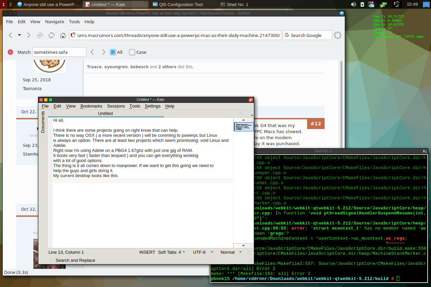Screen dimensions: 431x287
Task: Click screenshot camera tray icon
Action: point(371,5)
